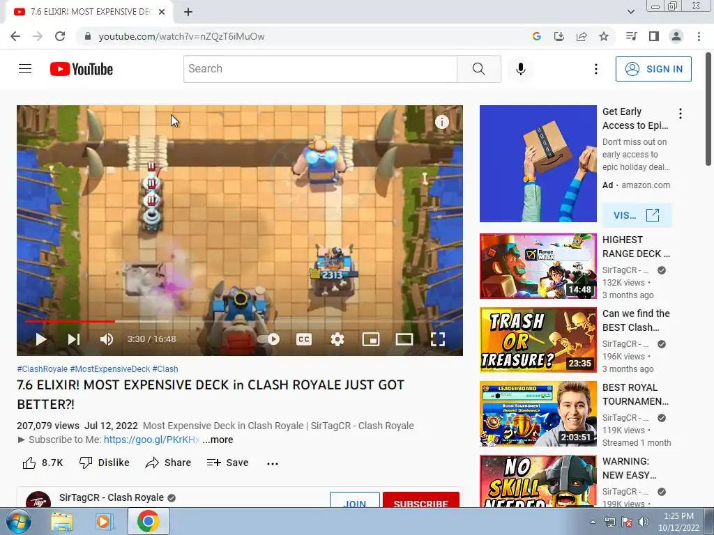Bookmark this page with star
The width and height of the screenshot is (714, 535).
[604, 36]
